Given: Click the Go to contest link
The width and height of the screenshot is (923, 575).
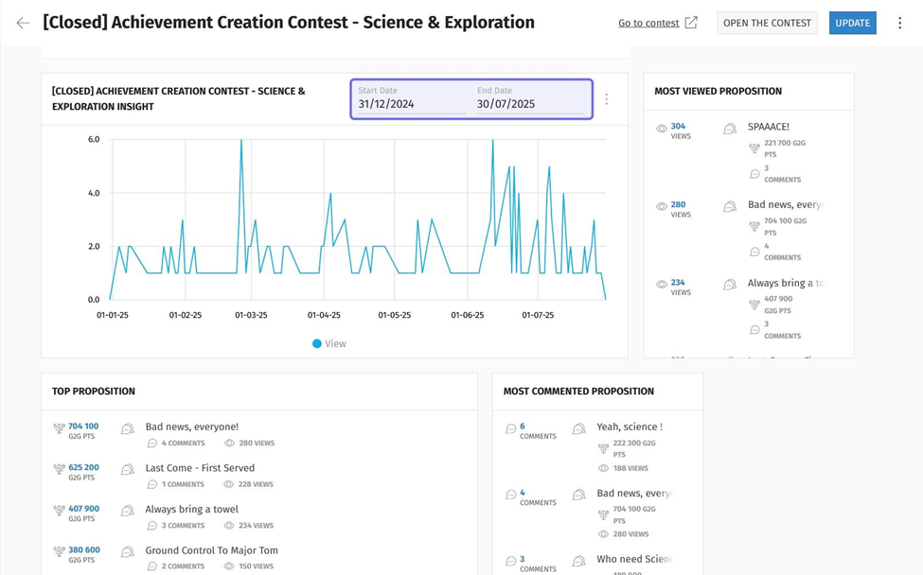Looking at the screenshot, I should point(648,23).
